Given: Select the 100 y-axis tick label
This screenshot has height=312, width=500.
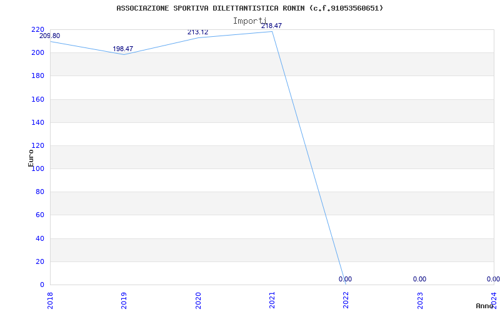Looking at the screenshot, I should click(x=37, y=168).
